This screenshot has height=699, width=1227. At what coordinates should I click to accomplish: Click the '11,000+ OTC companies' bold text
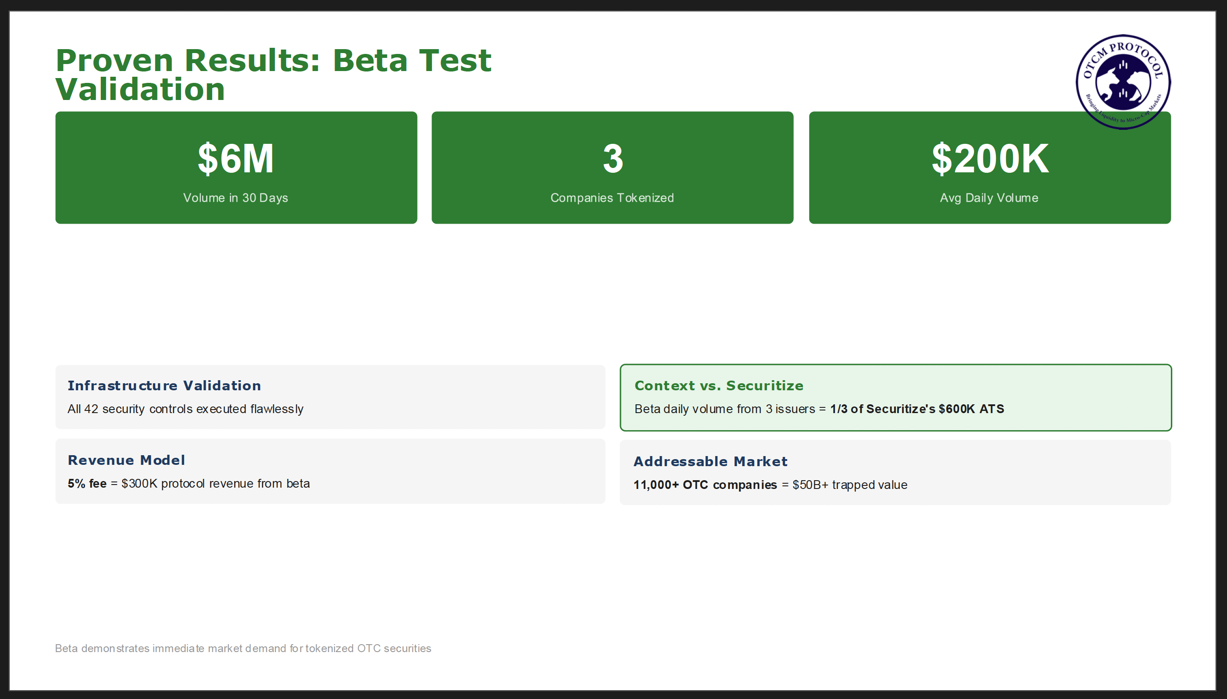click(x=705, y=485)
